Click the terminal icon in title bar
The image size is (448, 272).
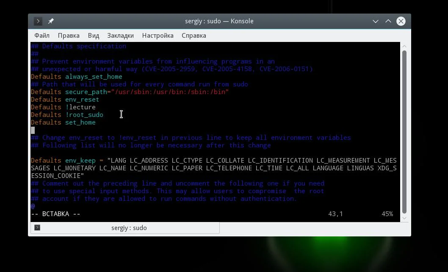pyautogui.click(x=38, y=21)
